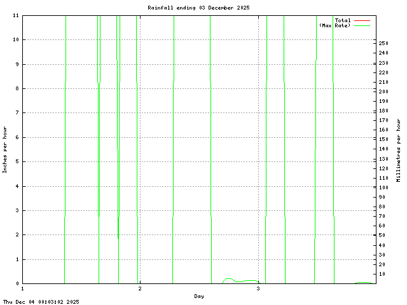Click the '(Max Rate)' legend label

335,25
